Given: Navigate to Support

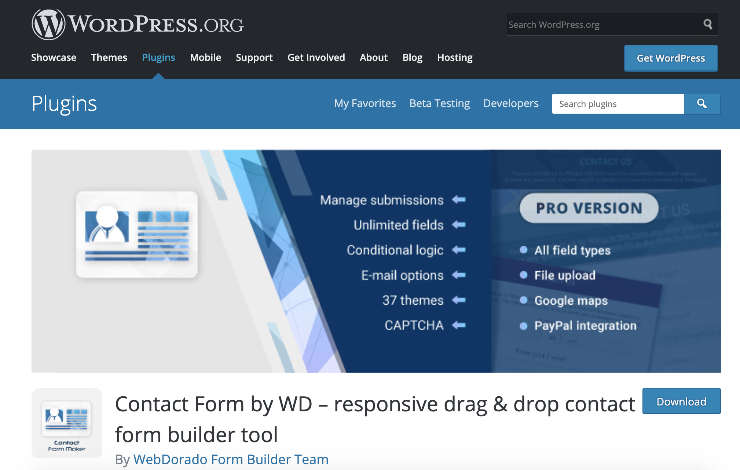Looking at the screenshot, I should point(254,58).
